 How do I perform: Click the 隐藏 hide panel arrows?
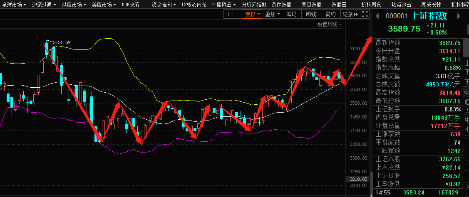[x=350, y=14]
